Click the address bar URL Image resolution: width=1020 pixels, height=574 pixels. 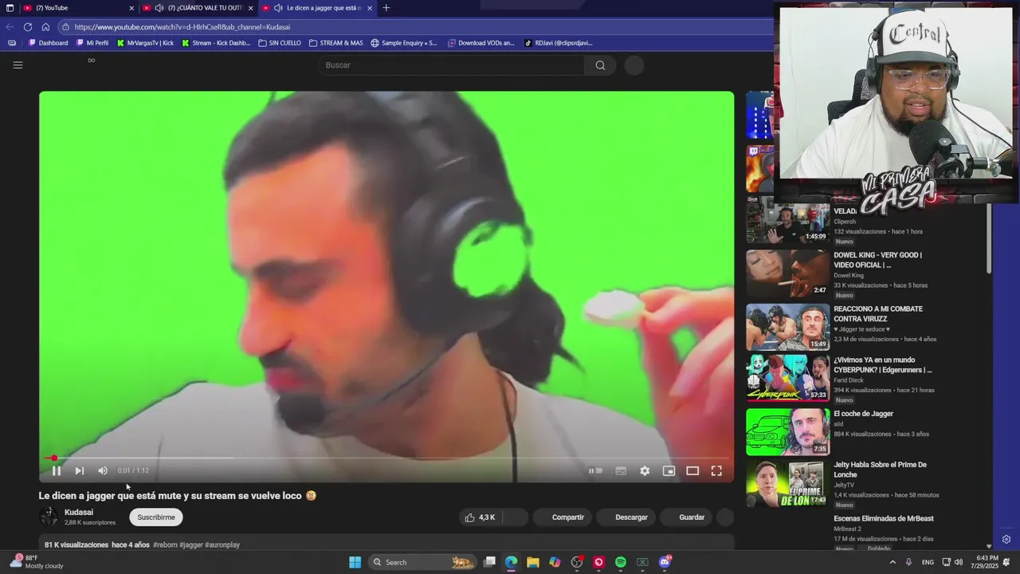tap(182, 27)
